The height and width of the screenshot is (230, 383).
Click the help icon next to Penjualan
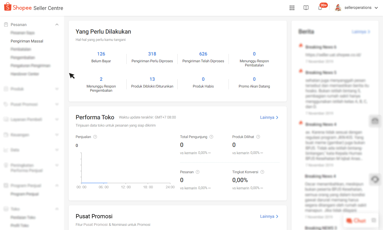coord(95,137)
